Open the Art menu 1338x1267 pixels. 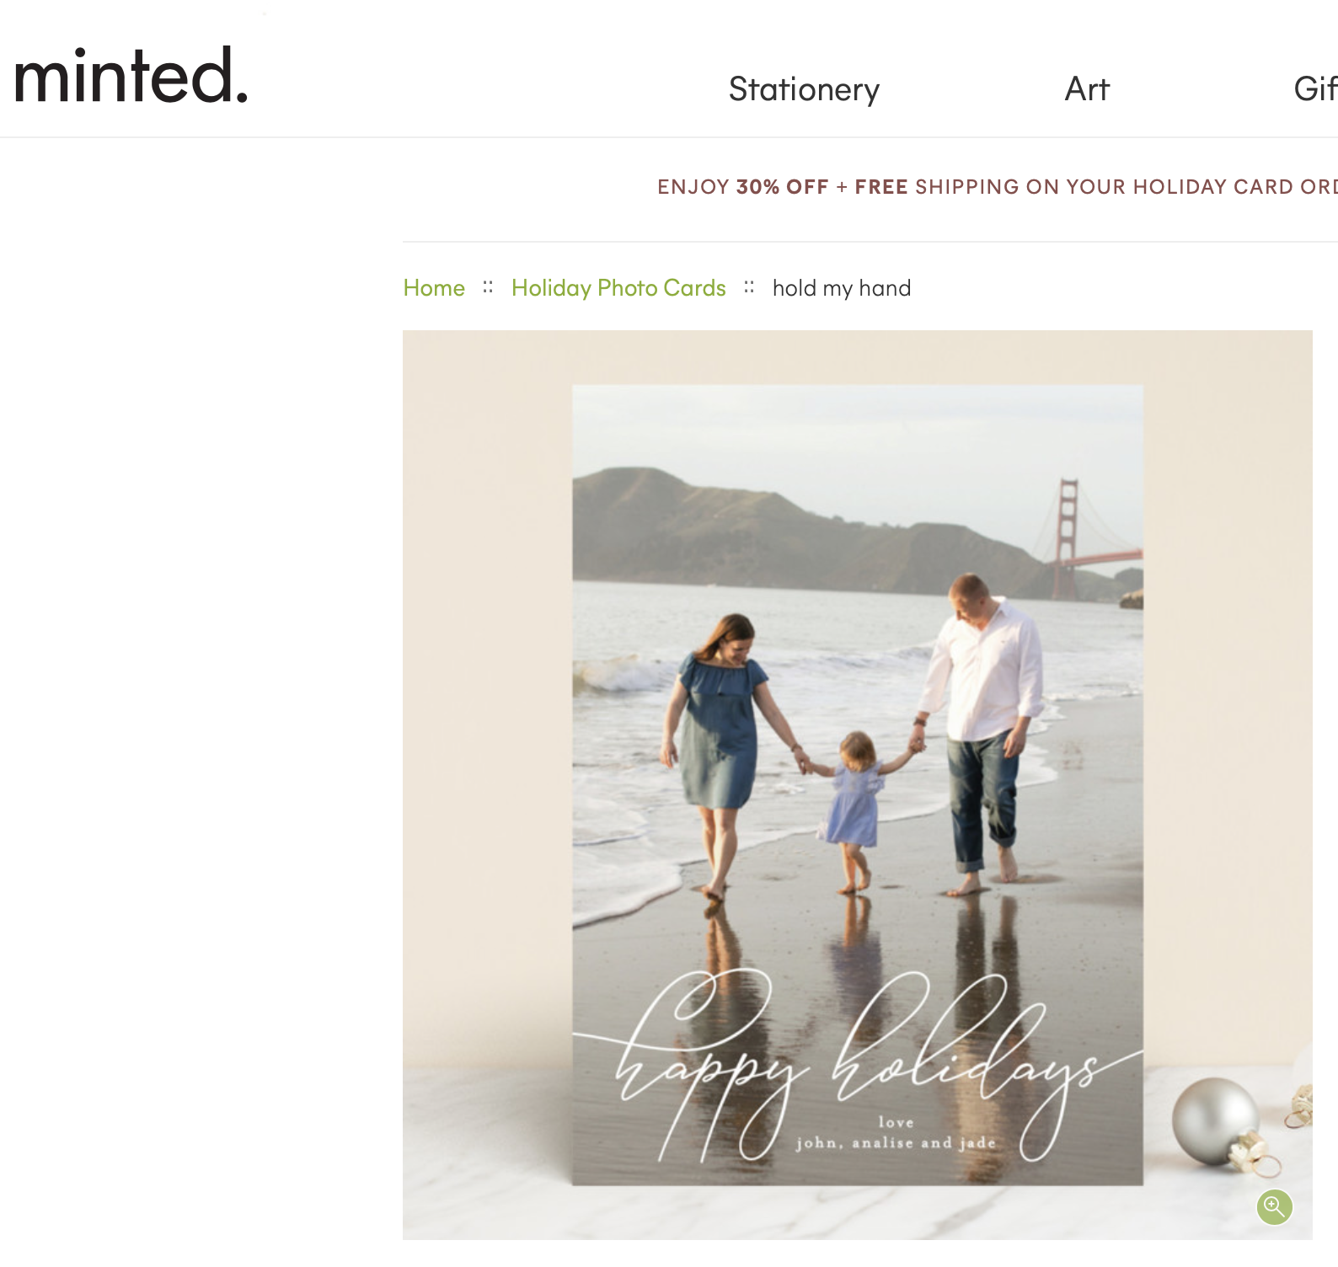point(1087,89)
